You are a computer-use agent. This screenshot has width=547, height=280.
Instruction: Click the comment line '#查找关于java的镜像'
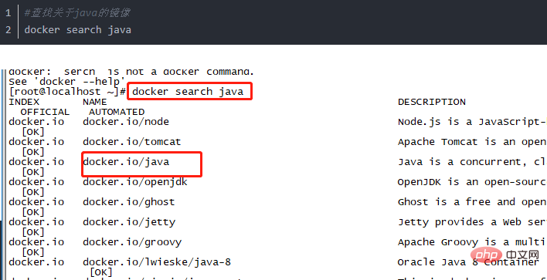[x=77, y=13]
